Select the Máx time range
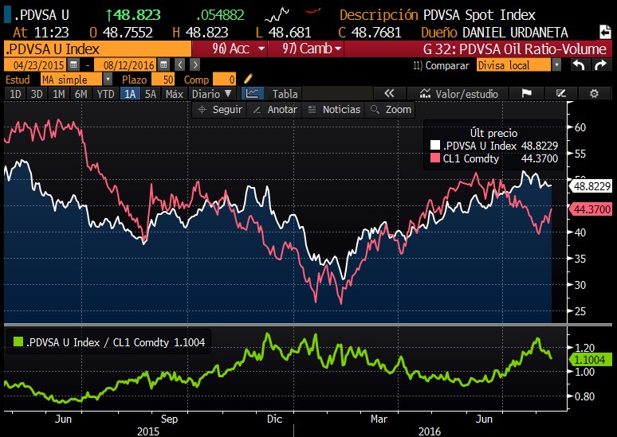Screen dimensions: 617x437 (174, 94)
